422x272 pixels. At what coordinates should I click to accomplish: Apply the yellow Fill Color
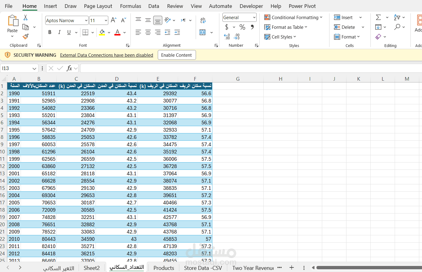[102, 32]
